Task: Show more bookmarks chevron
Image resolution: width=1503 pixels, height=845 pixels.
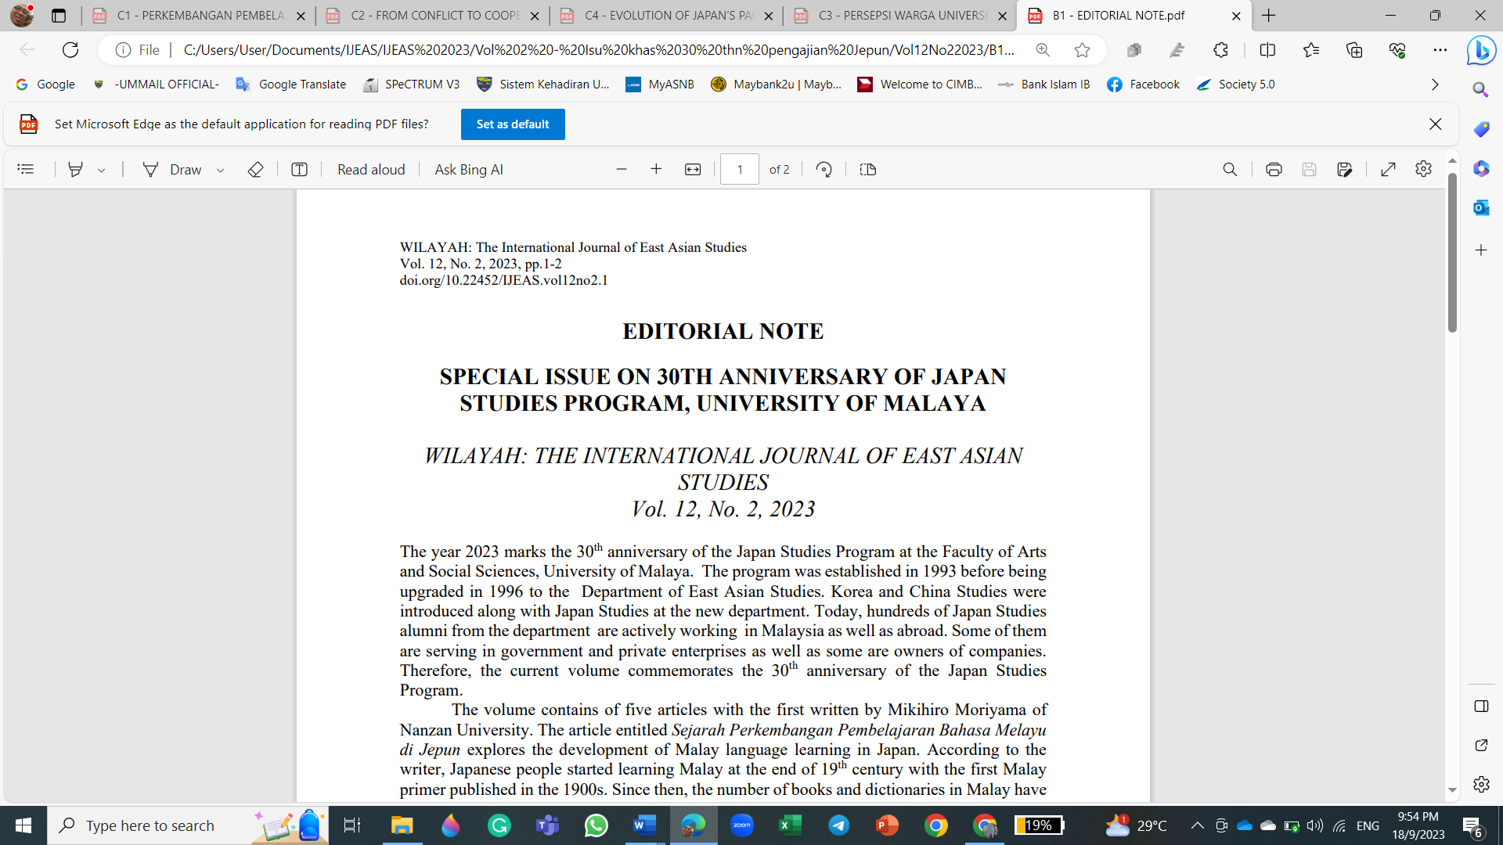Action: 1435,84
